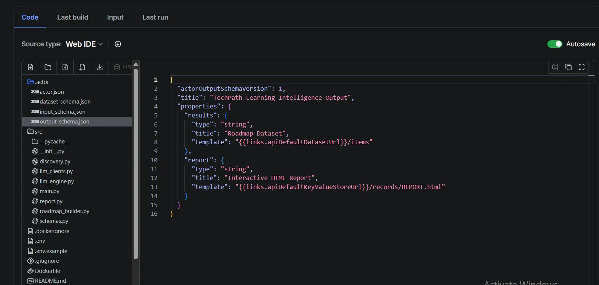
Task: Select output_schema.json in file tree
Action: point(77,122)
